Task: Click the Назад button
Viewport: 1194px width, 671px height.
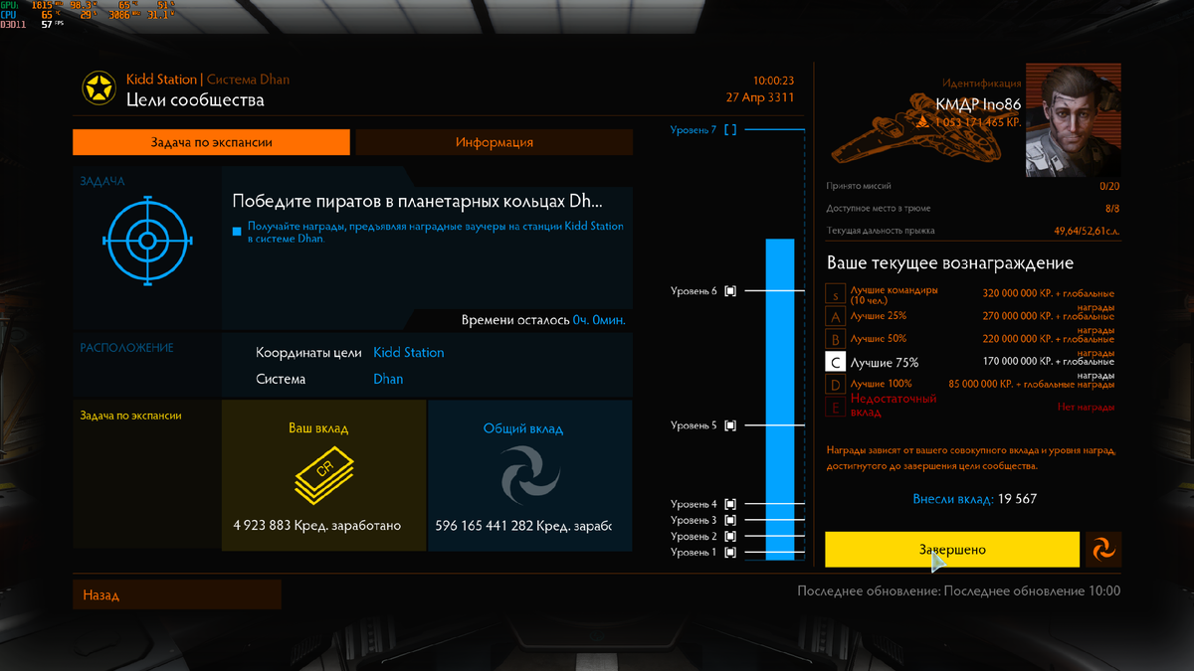Action: [177, 595]
